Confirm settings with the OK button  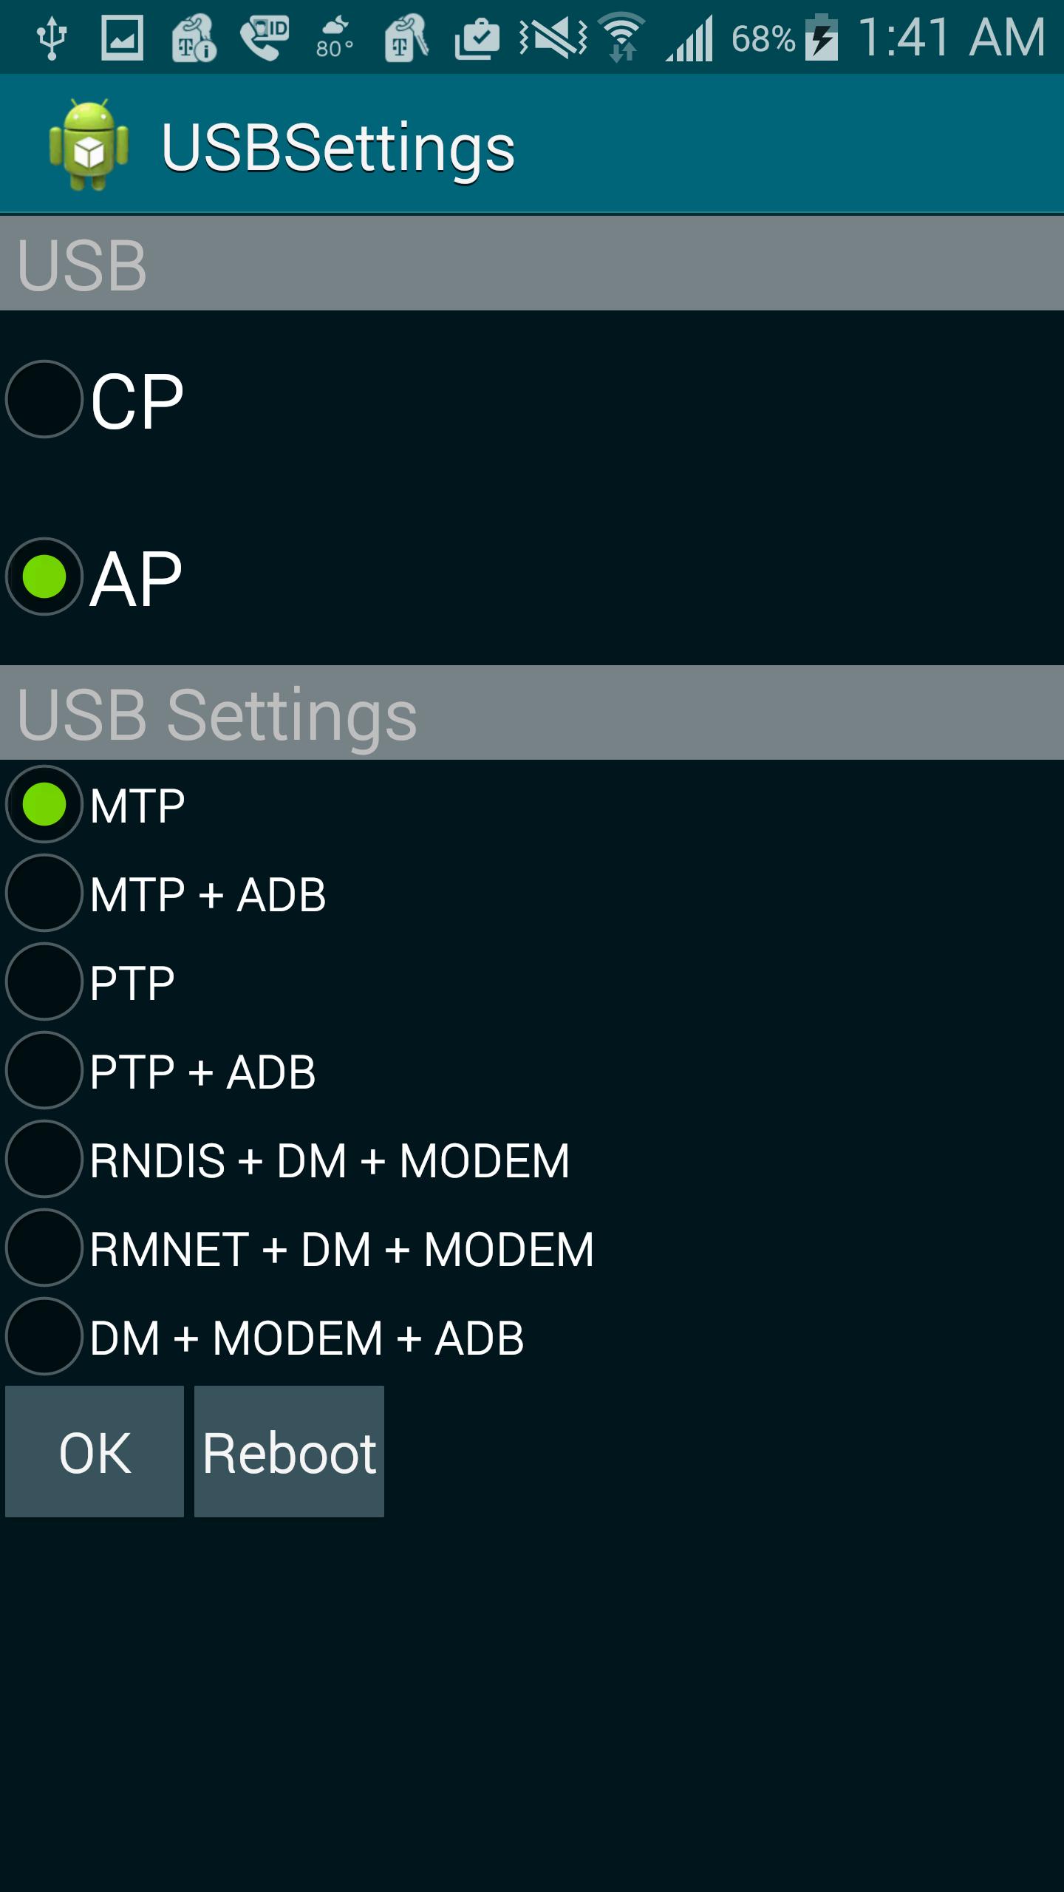[95, 1452]
